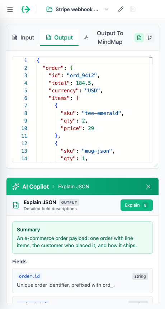Toggle the document view mode icon
Image resolution: width=165 pixels, height=309 pixels.
139,38
